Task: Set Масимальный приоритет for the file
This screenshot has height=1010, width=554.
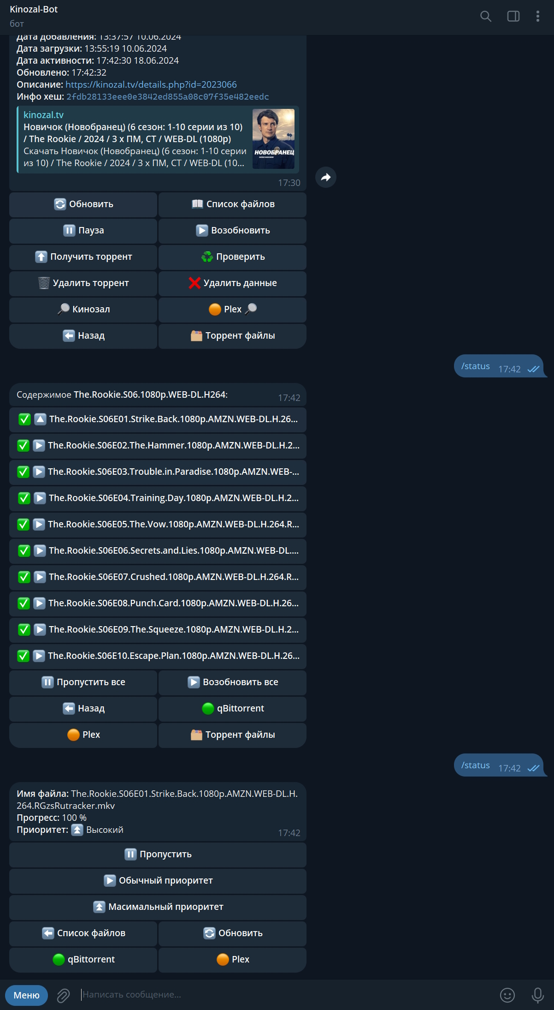Action: pos(158,907)
